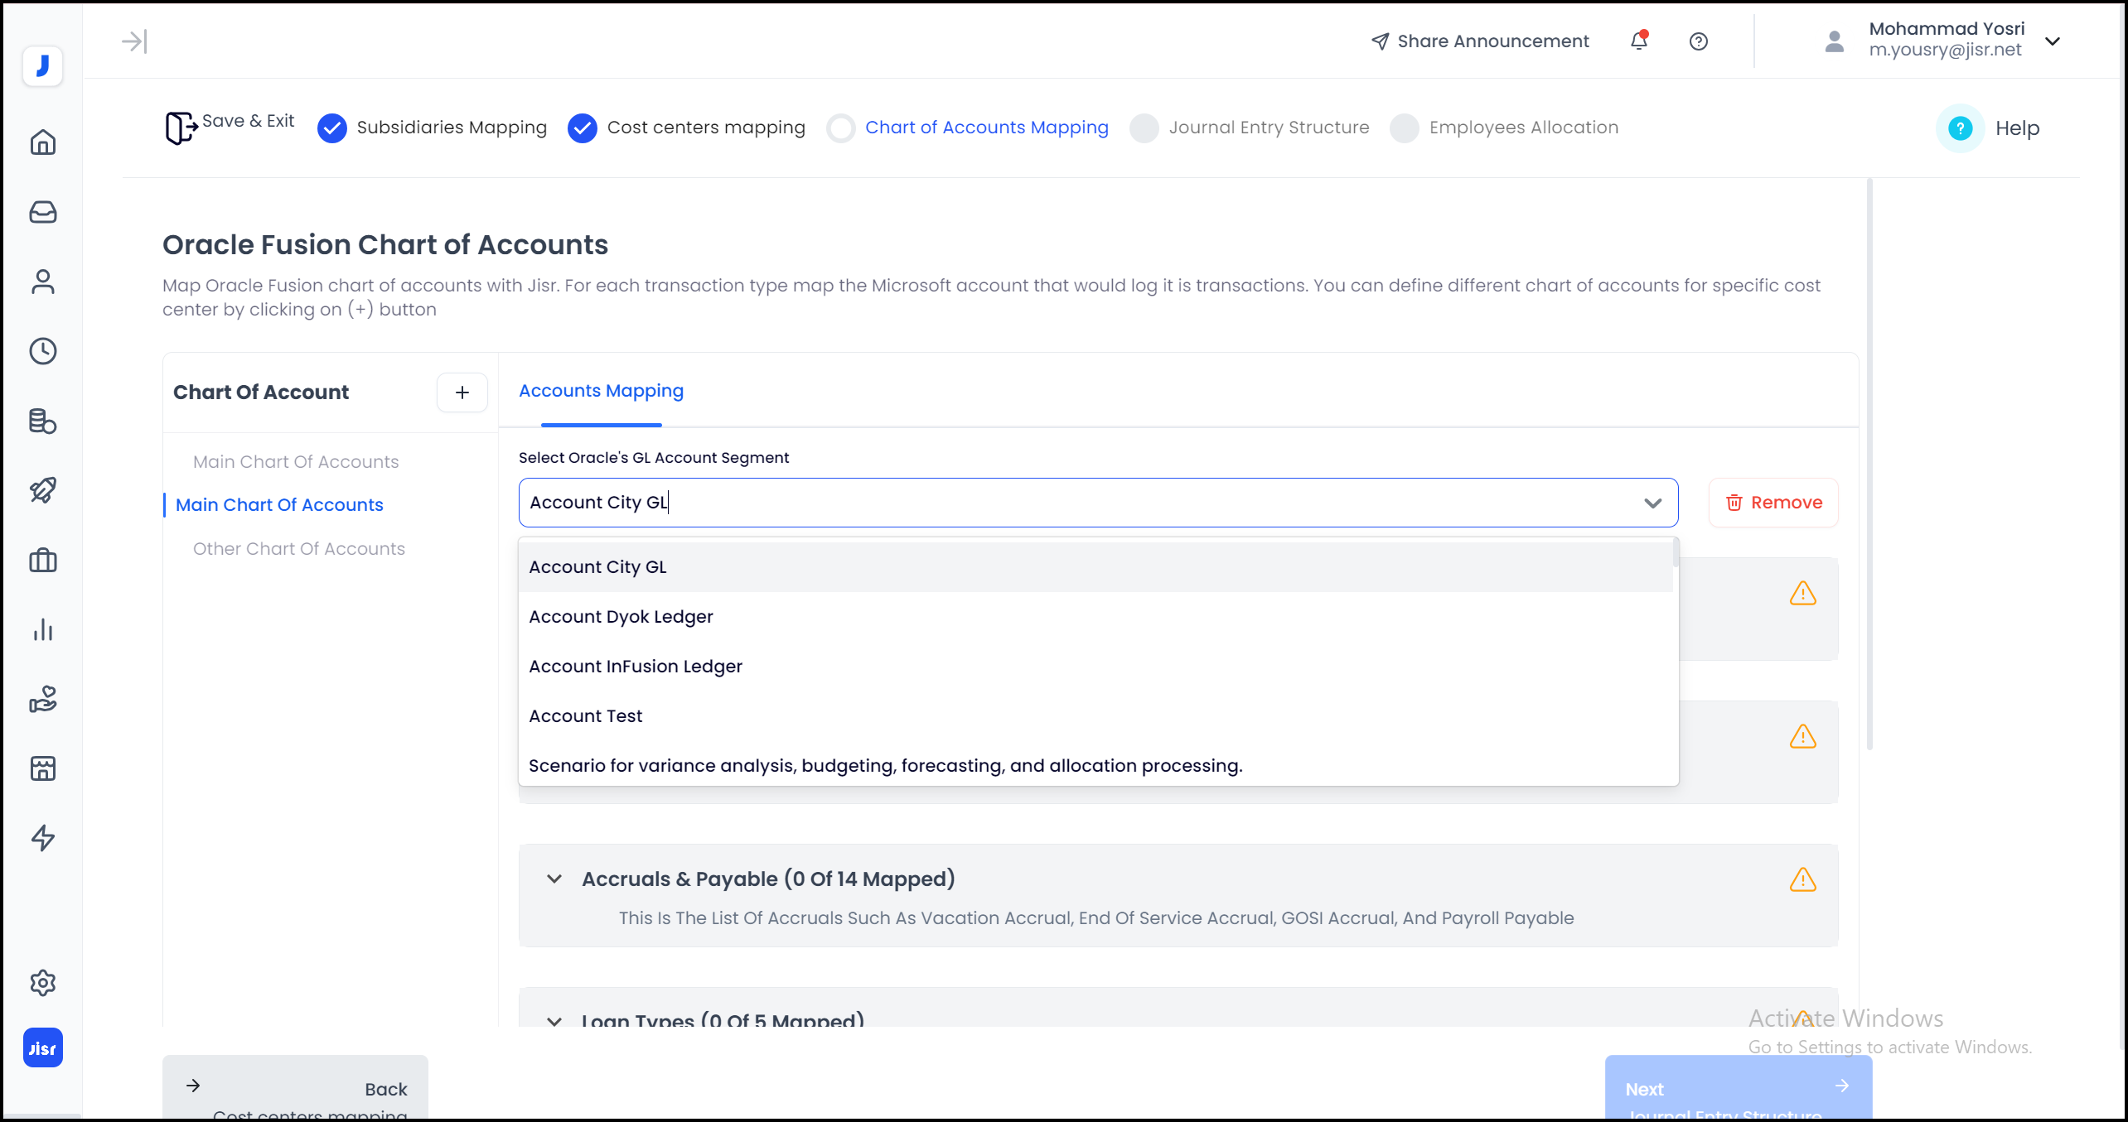Open the inbox tray icon in the sidebar

(42, 212)
